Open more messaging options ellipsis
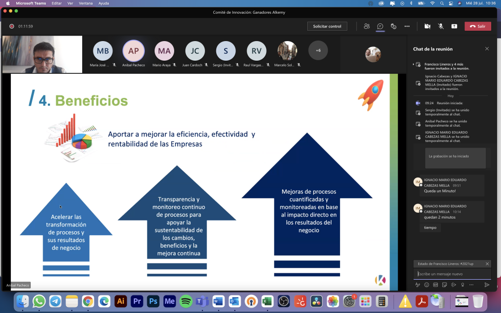This screenshot has width=501, height=313. point(471,285)
